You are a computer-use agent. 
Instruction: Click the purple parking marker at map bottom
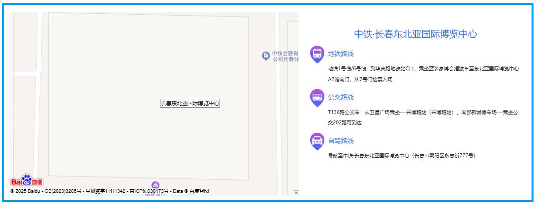(156, 185)
